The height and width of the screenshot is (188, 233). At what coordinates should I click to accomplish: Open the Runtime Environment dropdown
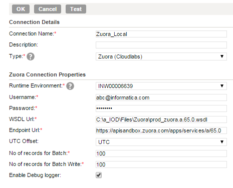(161, 86)
